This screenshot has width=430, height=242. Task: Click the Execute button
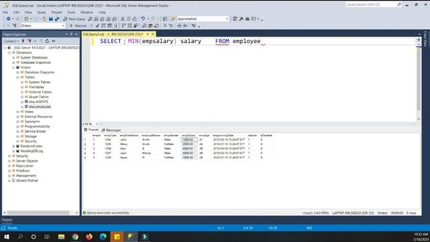(78, 26)
